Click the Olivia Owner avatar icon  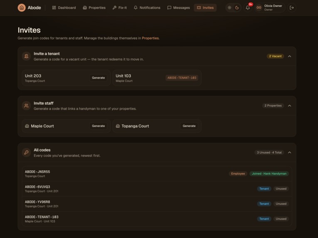click(259, 8)
